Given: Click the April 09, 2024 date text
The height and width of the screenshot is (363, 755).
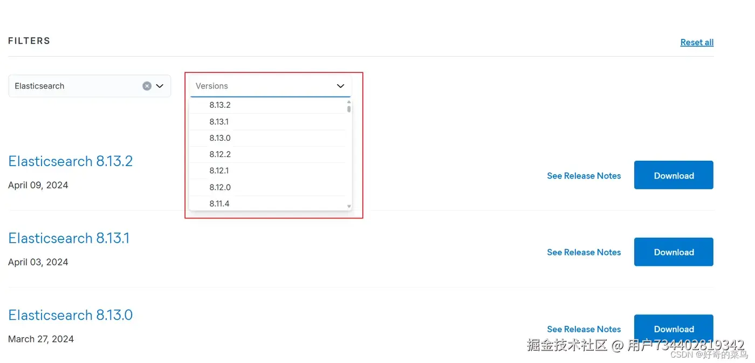Looking at the screenshot, I should (x=38, y=185).
